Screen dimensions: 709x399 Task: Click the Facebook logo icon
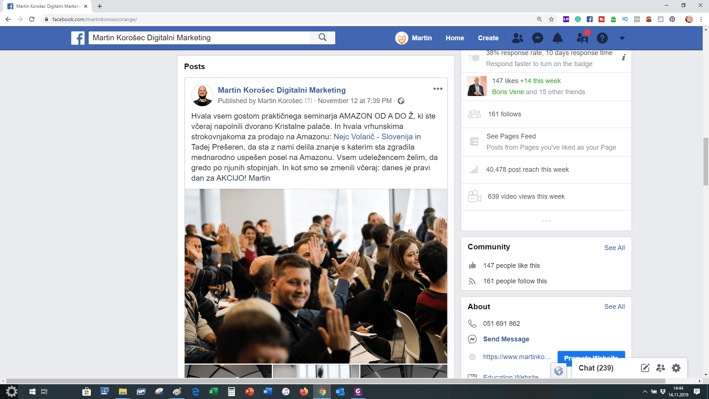pyautogui.click(x=78, y=38)
